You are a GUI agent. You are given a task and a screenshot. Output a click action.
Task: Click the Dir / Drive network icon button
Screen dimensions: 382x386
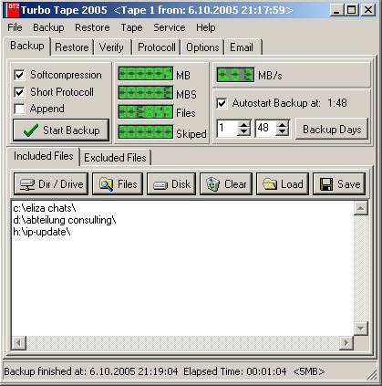tap(27, 184)
